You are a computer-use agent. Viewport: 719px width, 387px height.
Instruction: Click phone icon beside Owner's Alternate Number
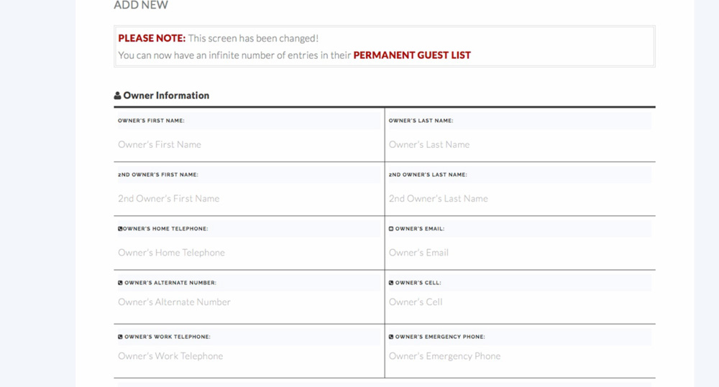[x=120, y=283]
